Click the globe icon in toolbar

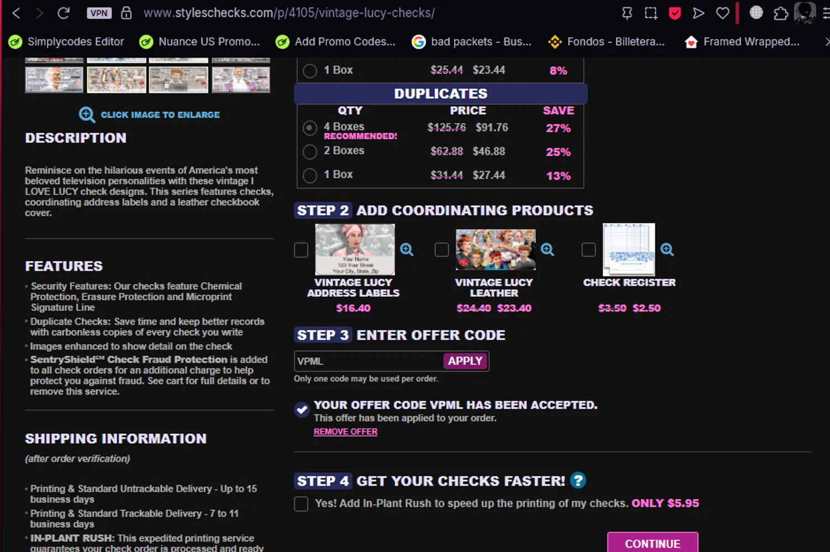click(x=756, y=13)
